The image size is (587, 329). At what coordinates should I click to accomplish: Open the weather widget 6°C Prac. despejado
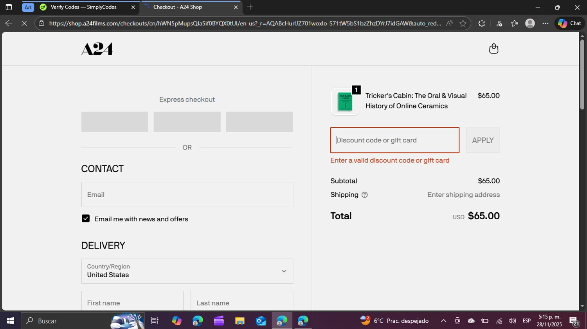click(x=394, y=321)
